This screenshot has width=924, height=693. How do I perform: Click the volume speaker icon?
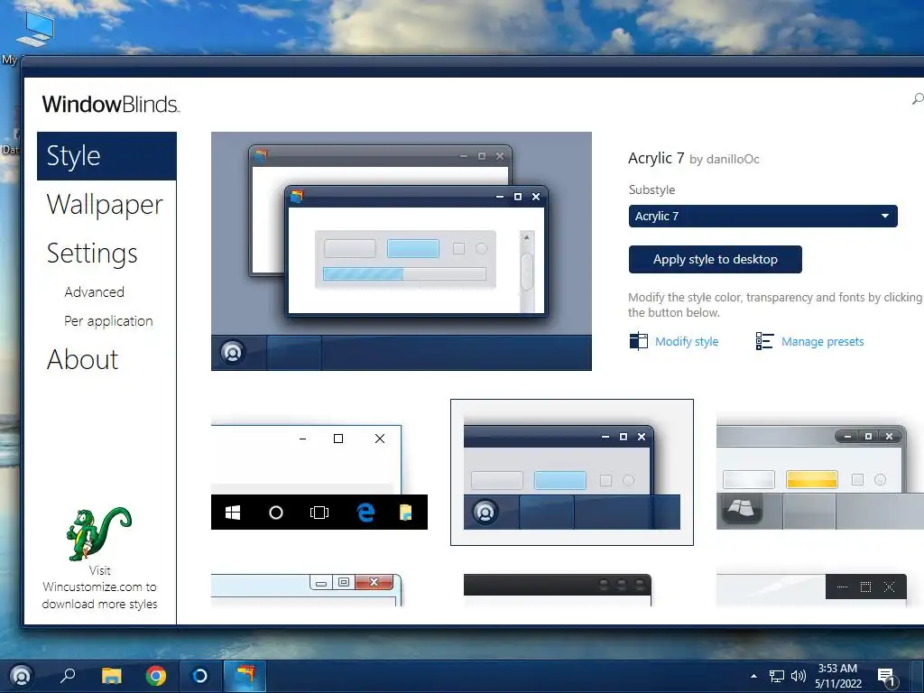[798, 676]
